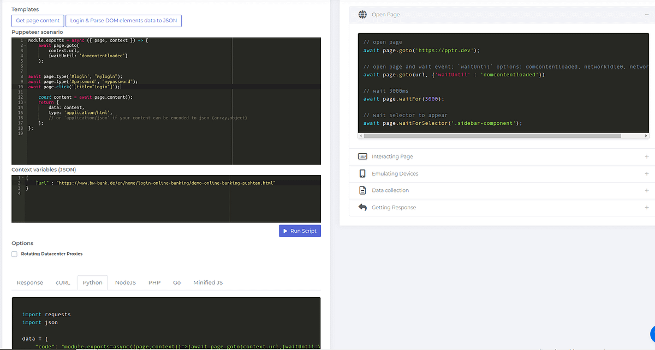655x350 pixels.
Task: Click the reply-arrow icon beside Getting Response
Action: (x=362, y=207)
